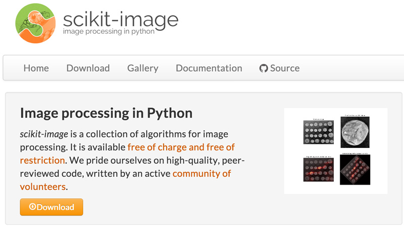Click the "image processing in python" tagline
This screenshot has height=227, width=404.
108,32
